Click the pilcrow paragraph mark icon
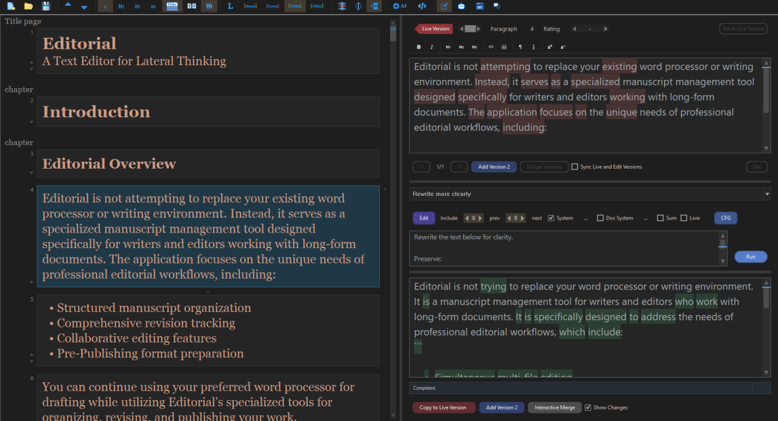The image size is (778, 421). (520, 47)
